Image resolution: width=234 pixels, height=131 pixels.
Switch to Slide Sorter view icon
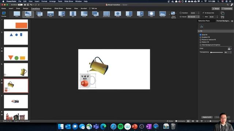coord(193,121)
